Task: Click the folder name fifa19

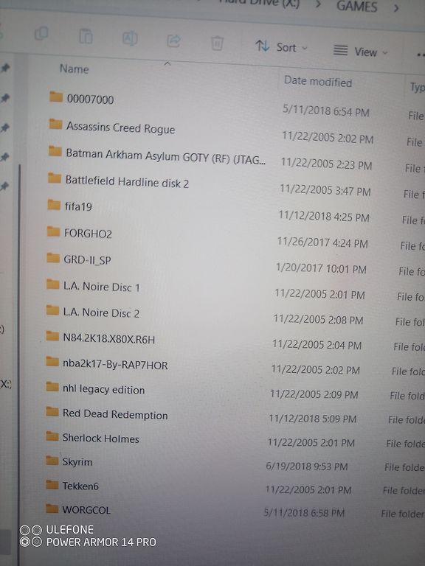Action: [78, 206]
